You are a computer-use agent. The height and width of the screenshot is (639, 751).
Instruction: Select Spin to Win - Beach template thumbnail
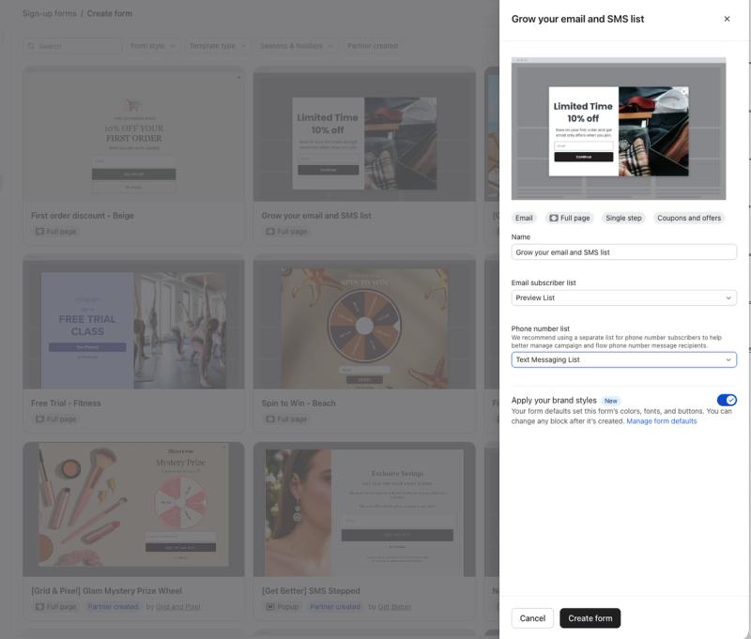(x=364, y=322)
